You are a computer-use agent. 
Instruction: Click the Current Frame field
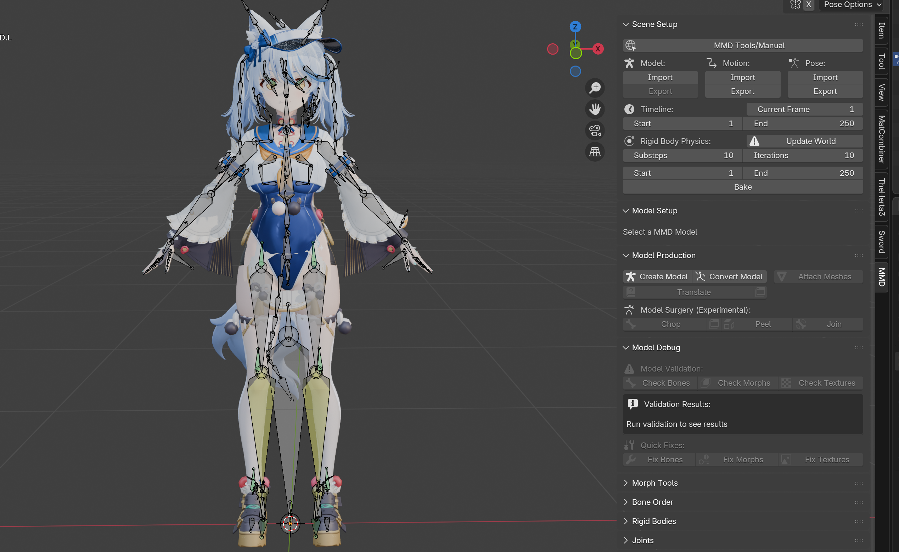804,109
